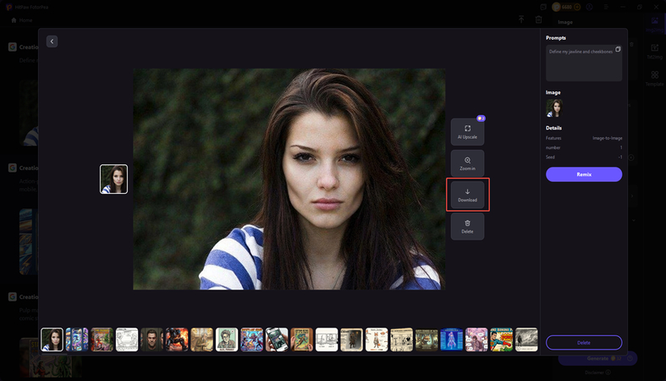Open the green-tinted man with glasses thumbnail
The image size is (666, 381).
227,340
